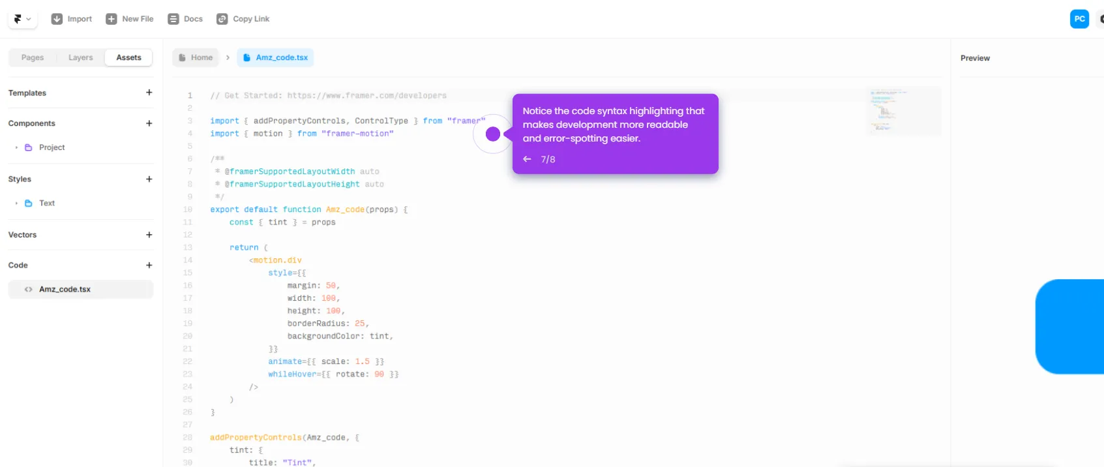Click the '@framerSupportedLayoutWidth auto' line
Image resolution: width=1104 pixels, height=467 pixels.
[x=297, y=172]
